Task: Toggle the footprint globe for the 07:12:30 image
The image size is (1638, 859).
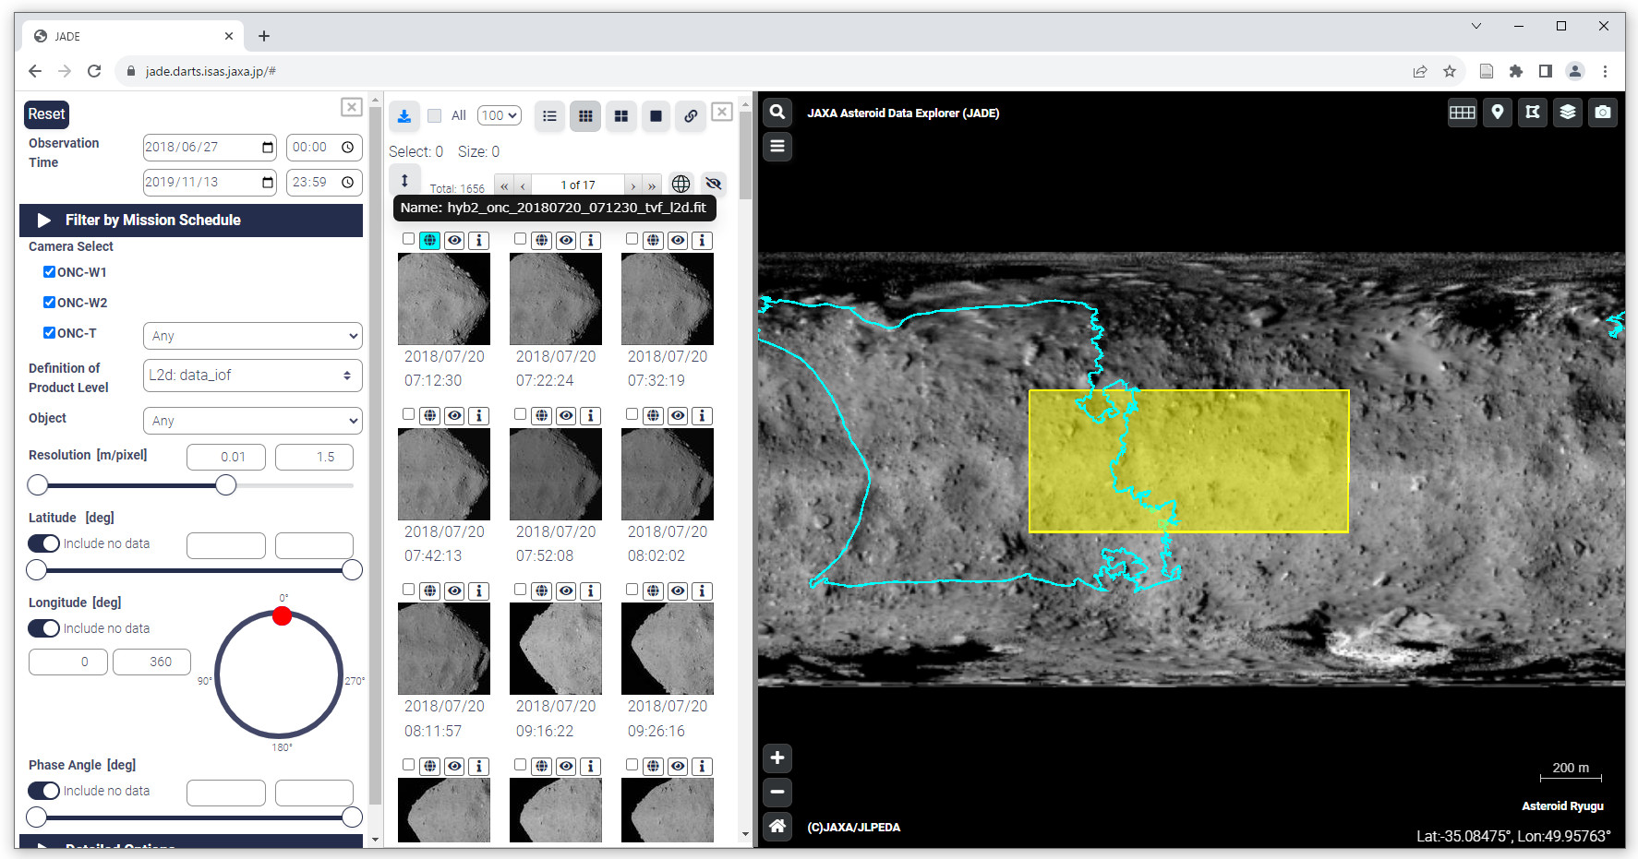Action: click(x=430, y=241)
